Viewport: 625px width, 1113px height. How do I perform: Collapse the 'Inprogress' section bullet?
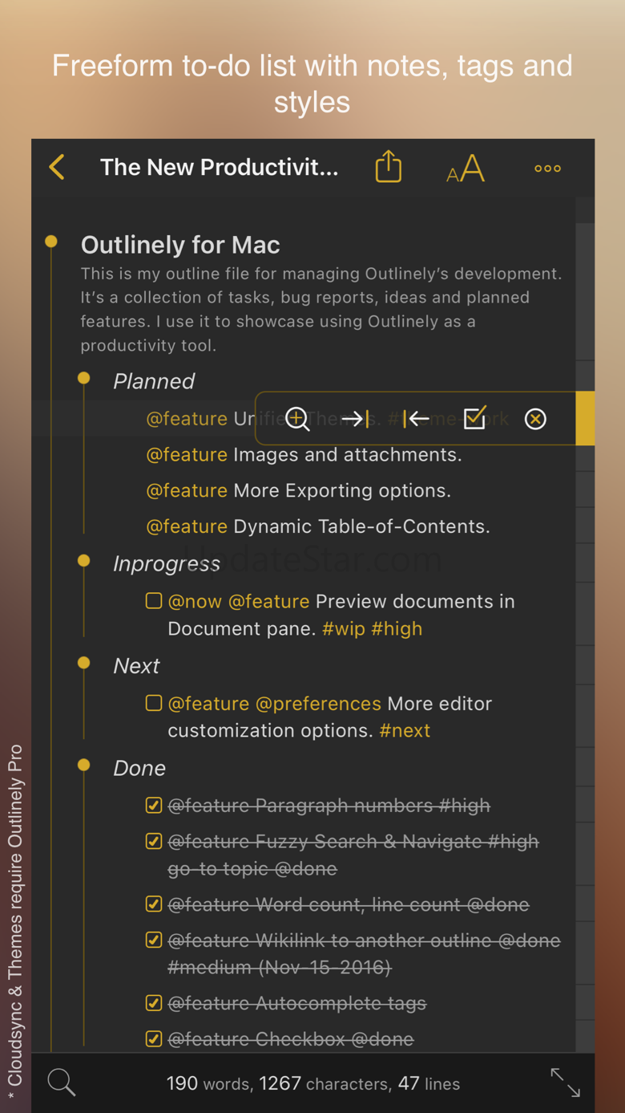coord(84,562)
